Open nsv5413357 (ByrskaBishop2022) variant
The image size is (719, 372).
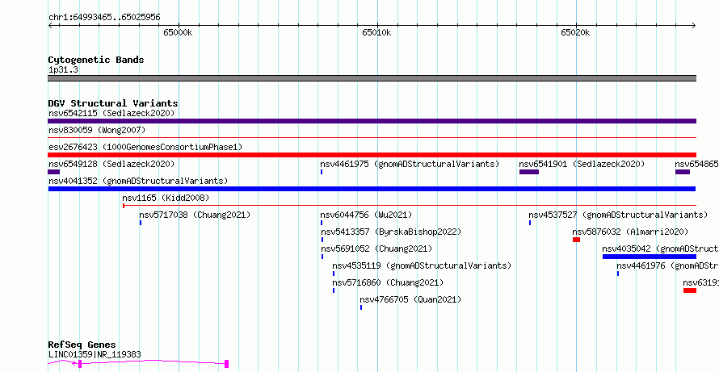[x=391, y=232]
